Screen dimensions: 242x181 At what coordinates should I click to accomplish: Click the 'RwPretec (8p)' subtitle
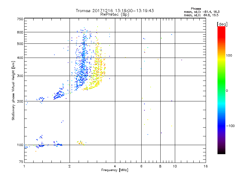click(x=115, y=14)
